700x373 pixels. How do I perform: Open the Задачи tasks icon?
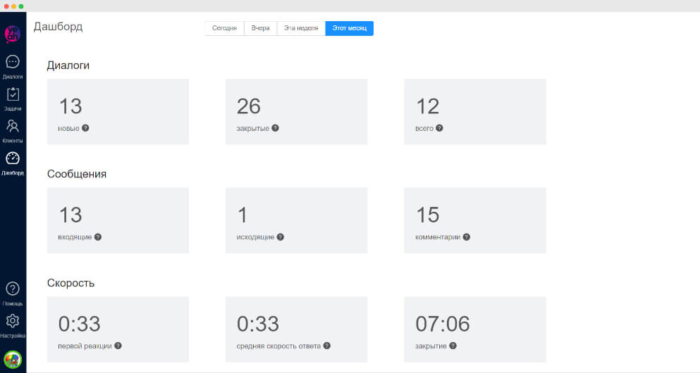pyautogui.click(x=13, y=95)
